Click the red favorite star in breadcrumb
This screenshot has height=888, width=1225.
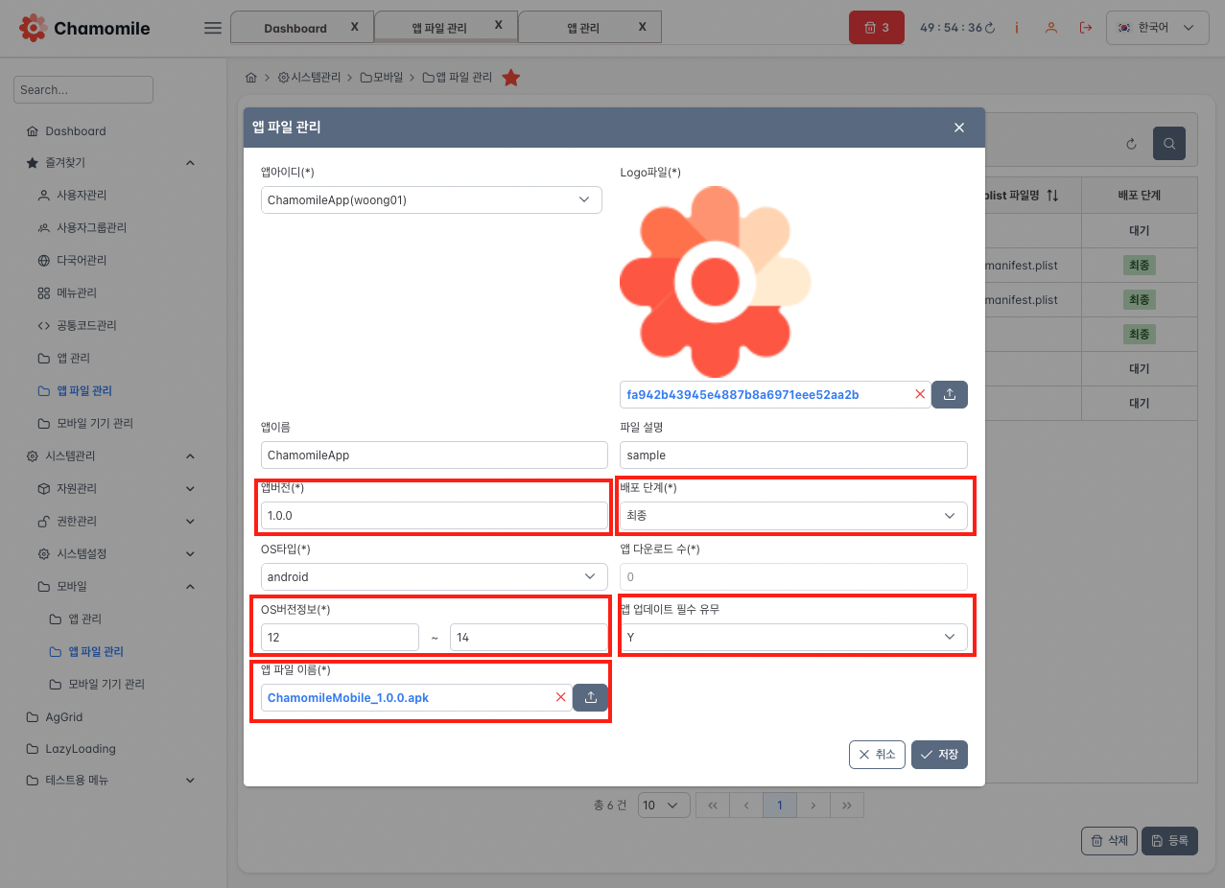click(x=511, y=78)
